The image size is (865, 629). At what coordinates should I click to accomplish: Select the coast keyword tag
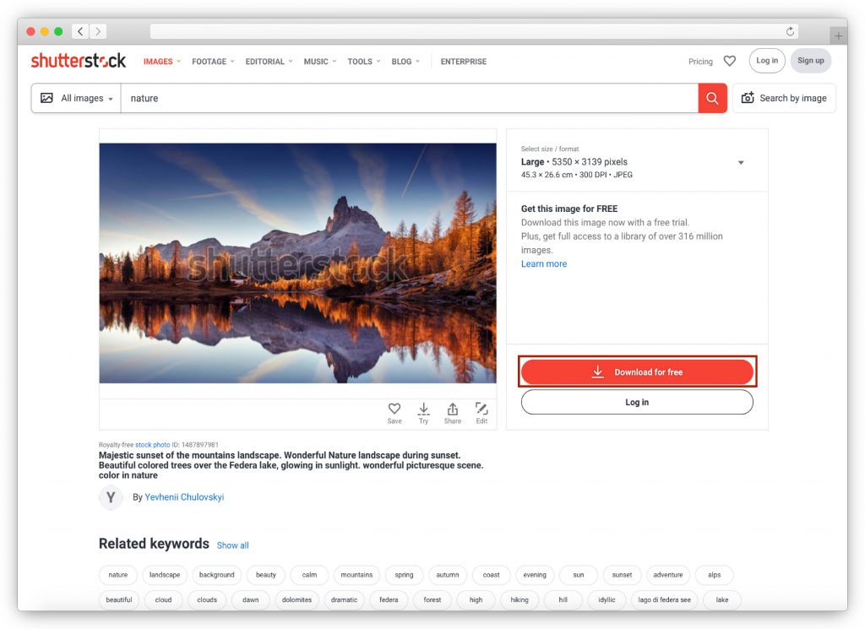click(x=491, y=575)
